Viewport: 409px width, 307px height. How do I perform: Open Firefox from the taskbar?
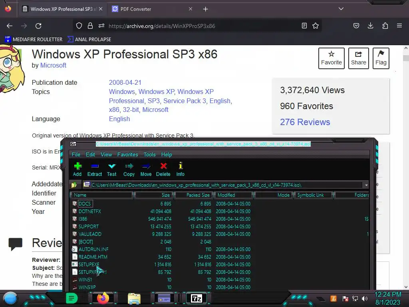(103, 298)
